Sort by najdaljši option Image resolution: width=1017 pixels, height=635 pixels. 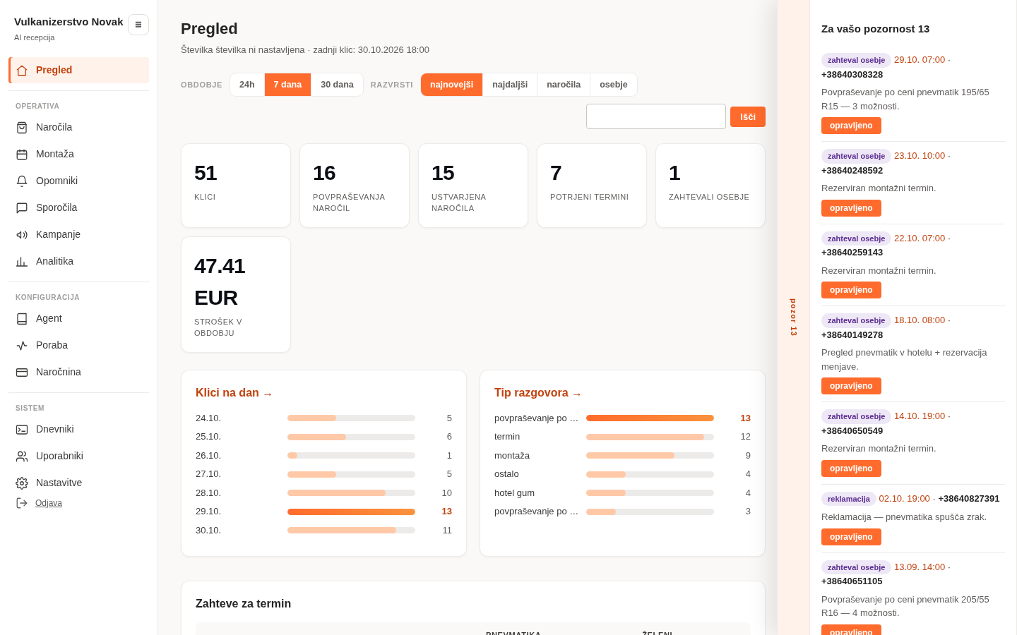[x=510, y=85]
